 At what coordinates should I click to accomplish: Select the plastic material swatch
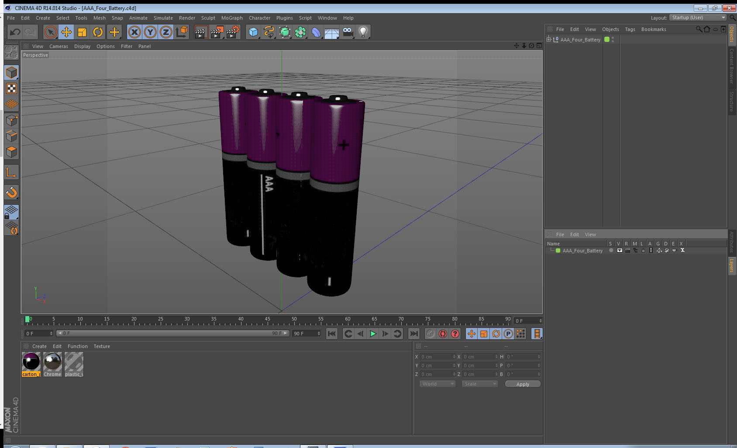74,364
